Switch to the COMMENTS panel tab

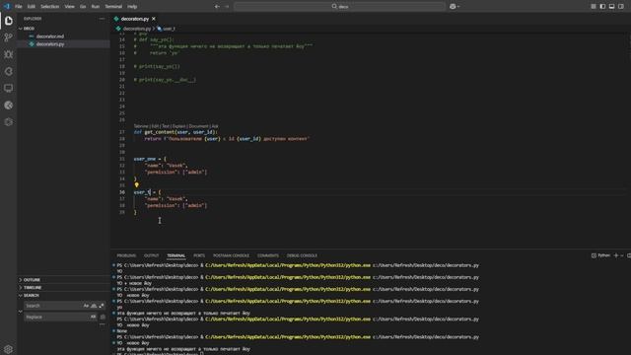coord(268,255)
